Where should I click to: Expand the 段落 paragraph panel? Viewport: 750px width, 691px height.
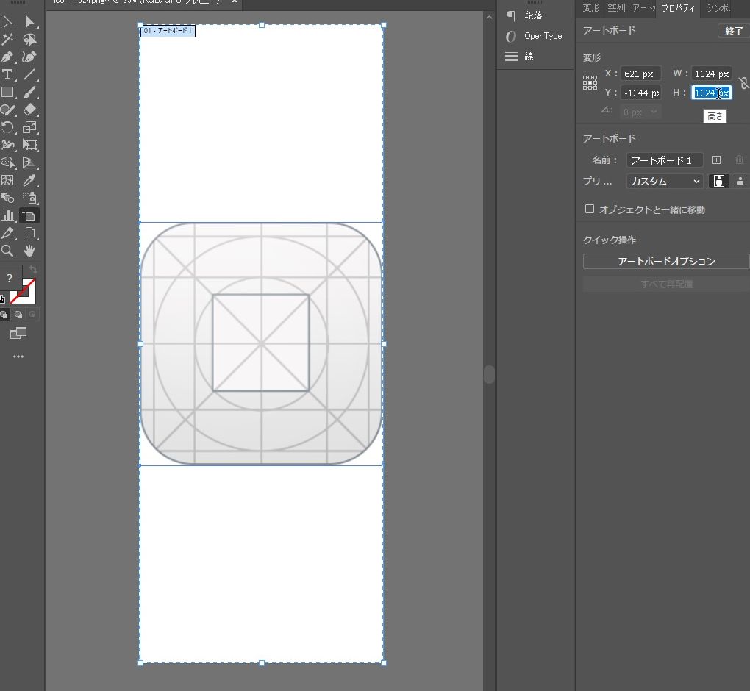click(528, 15)
